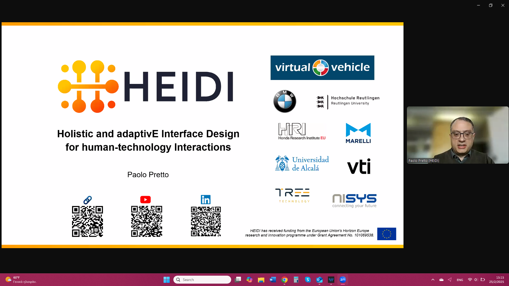Click the HEIDI logo on the slide
Viewport: 509px width, 286px height.
pos(146,86)
